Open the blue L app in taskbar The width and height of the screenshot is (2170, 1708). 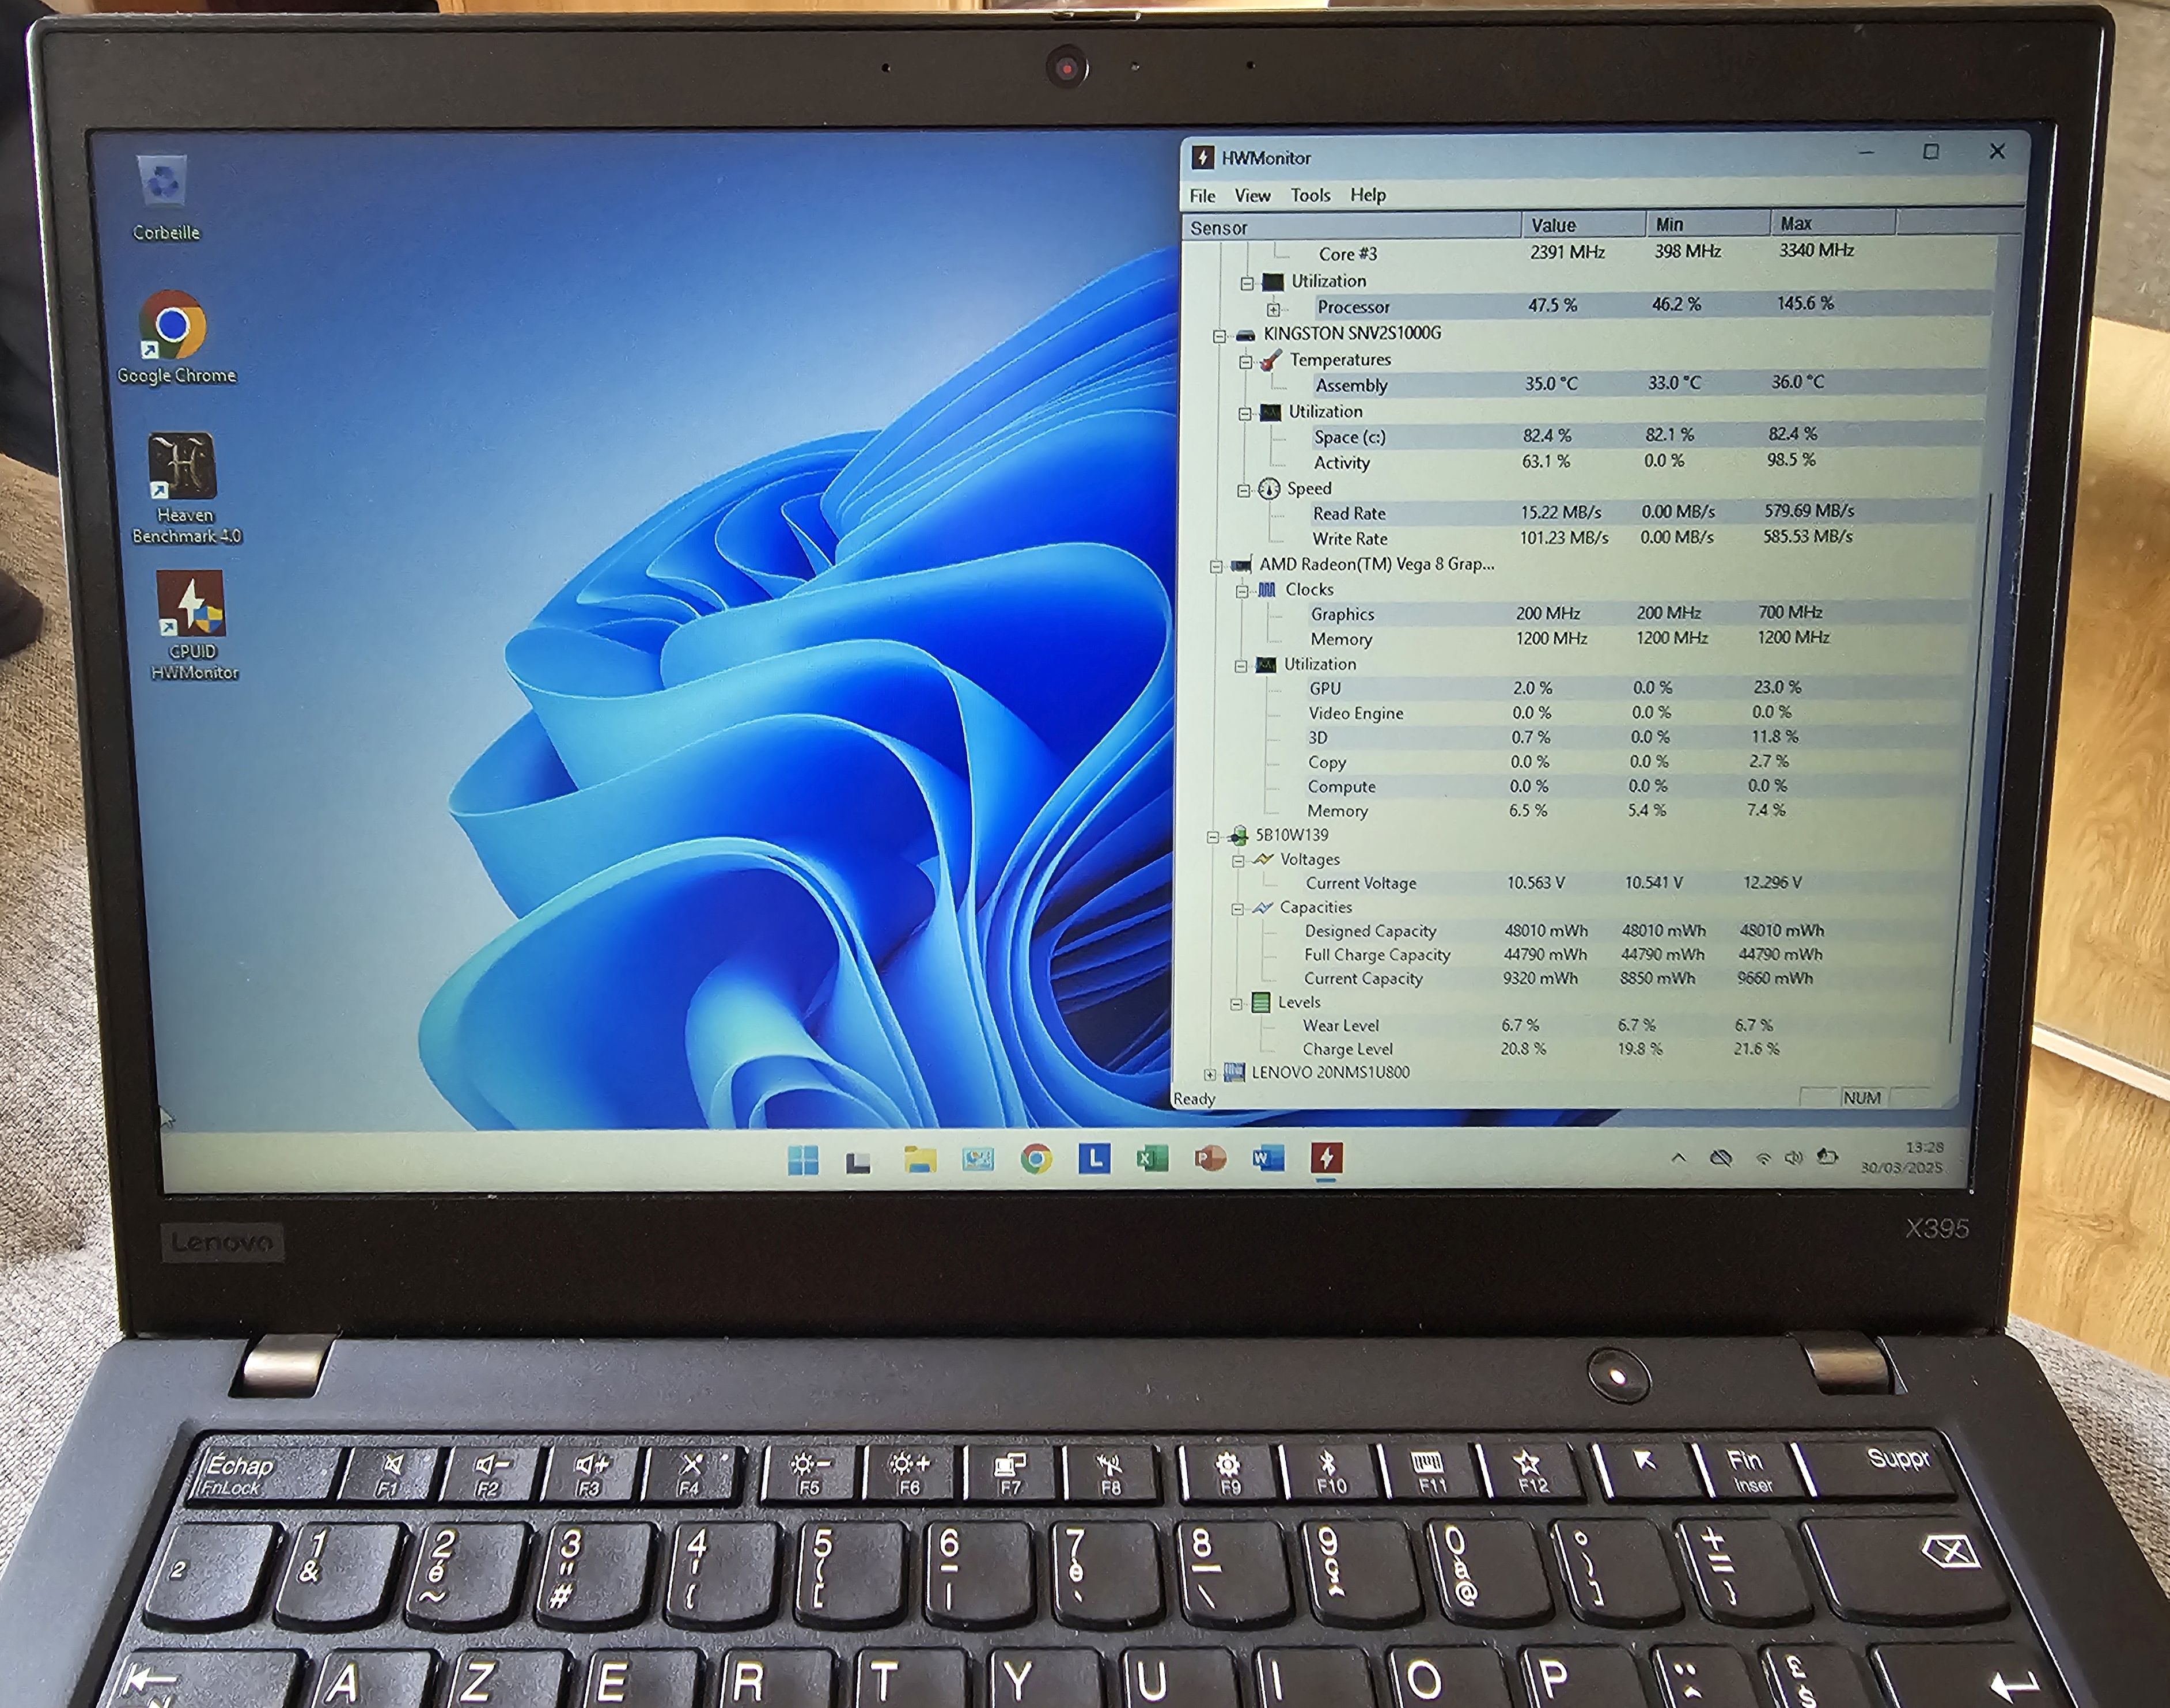(x=1095, y=1159)
